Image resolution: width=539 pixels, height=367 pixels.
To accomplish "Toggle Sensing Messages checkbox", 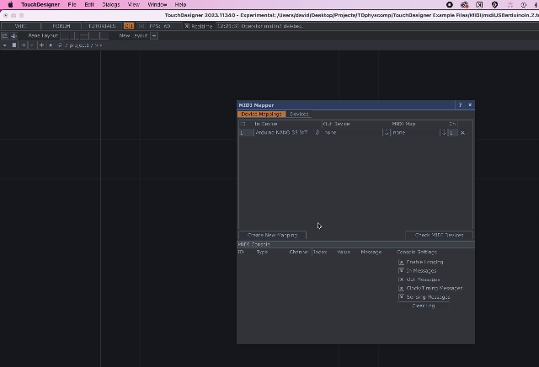I will tap(401, 297).
